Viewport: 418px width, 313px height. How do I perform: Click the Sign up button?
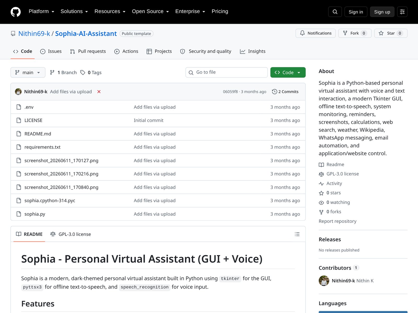(x=382, y=12)
